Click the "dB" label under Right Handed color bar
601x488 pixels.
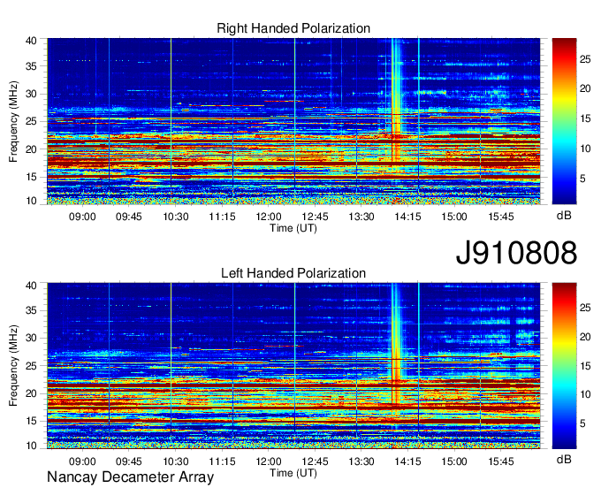(x=564, y=216)
